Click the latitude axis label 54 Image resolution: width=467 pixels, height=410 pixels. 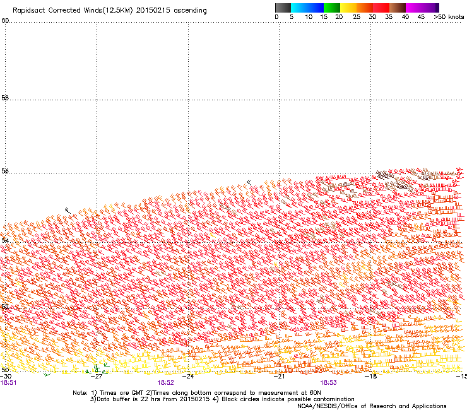tap(5, 240)
